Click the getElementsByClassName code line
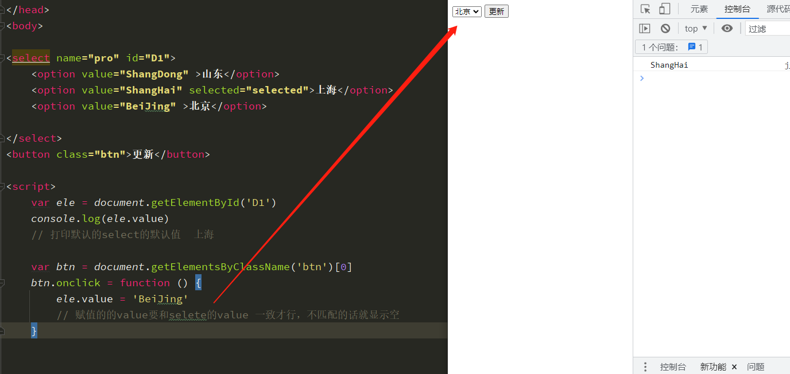This screenshot has height=374, width=790. pos(192,267)
